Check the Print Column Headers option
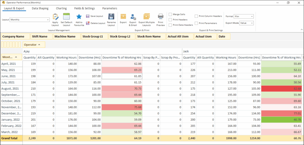The height and width of the screenshot is (145, 304). [x=197, y=16]
